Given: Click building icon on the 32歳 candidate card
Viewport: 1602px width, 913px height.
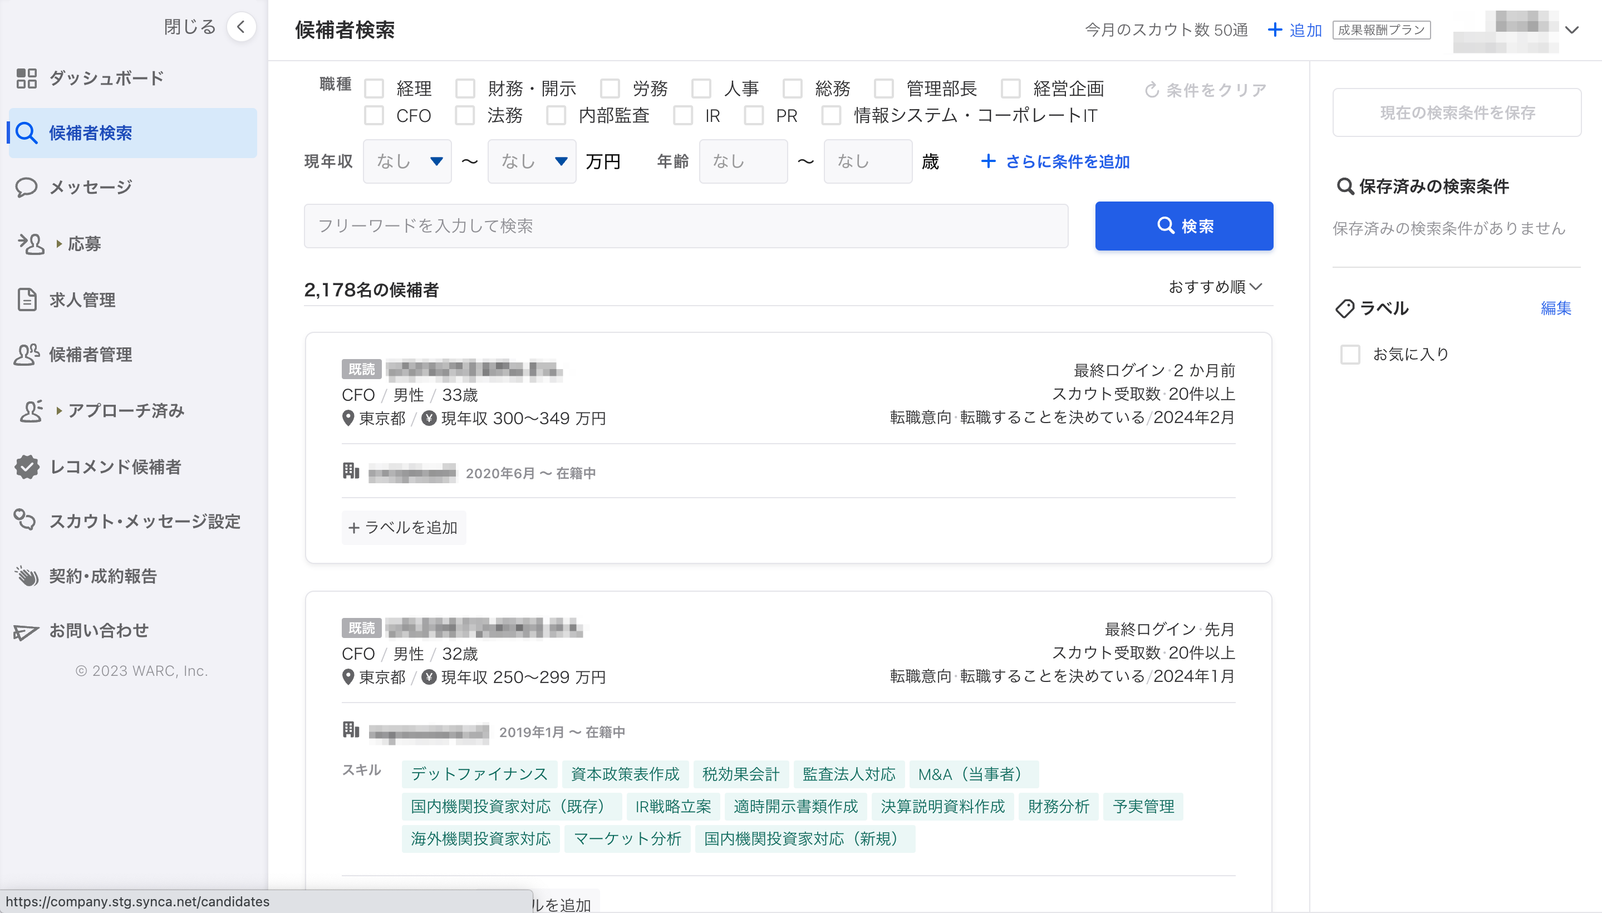Looking at the screenshot, I should pos(351,730).
